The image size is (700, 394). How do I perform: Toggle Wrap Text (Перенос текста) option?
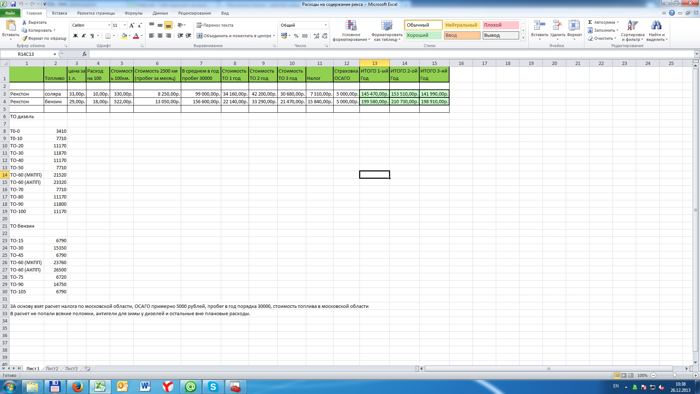pos(215,25)
